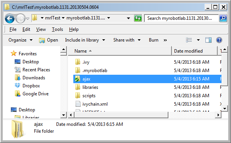This screenshot has width=231, height=143.
Task: Click the Forward navigation arrow
Action: pos(20,19)
